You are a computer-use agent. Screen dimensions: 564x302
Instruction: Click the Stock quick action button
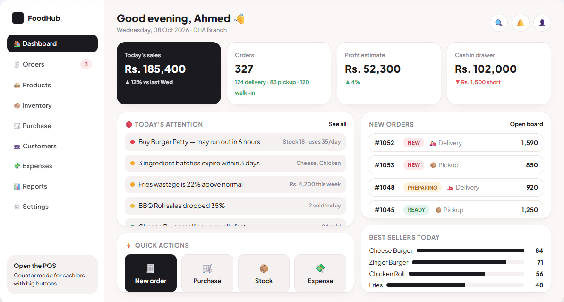coord(264,273)
